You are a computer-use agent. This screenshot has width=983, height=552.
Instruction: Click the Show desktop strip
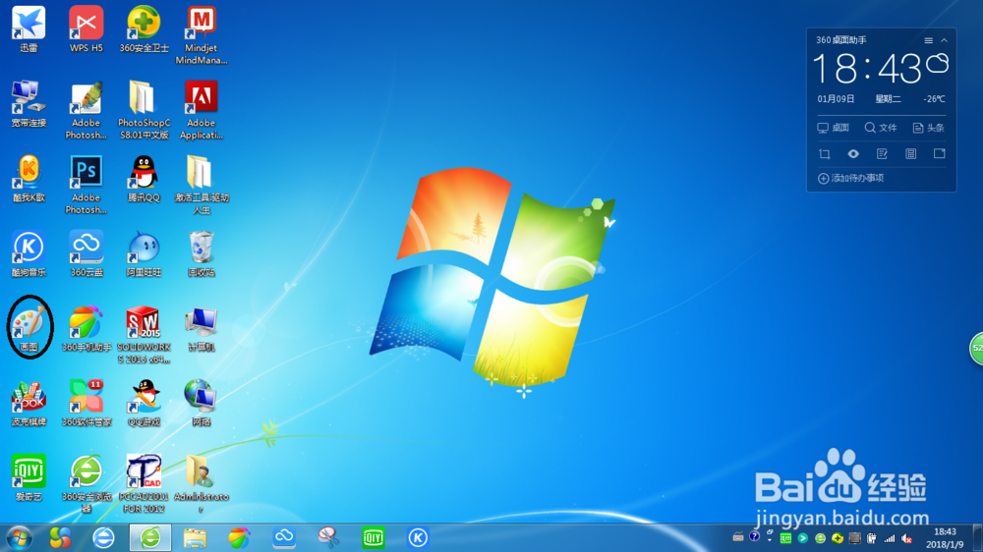[x=977, y=538]
